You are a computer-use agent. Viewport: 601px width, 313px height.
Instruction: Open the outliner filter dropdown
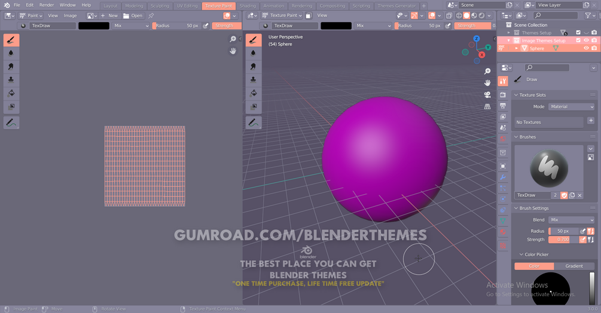pyautogui.click(x=590, y=16)
